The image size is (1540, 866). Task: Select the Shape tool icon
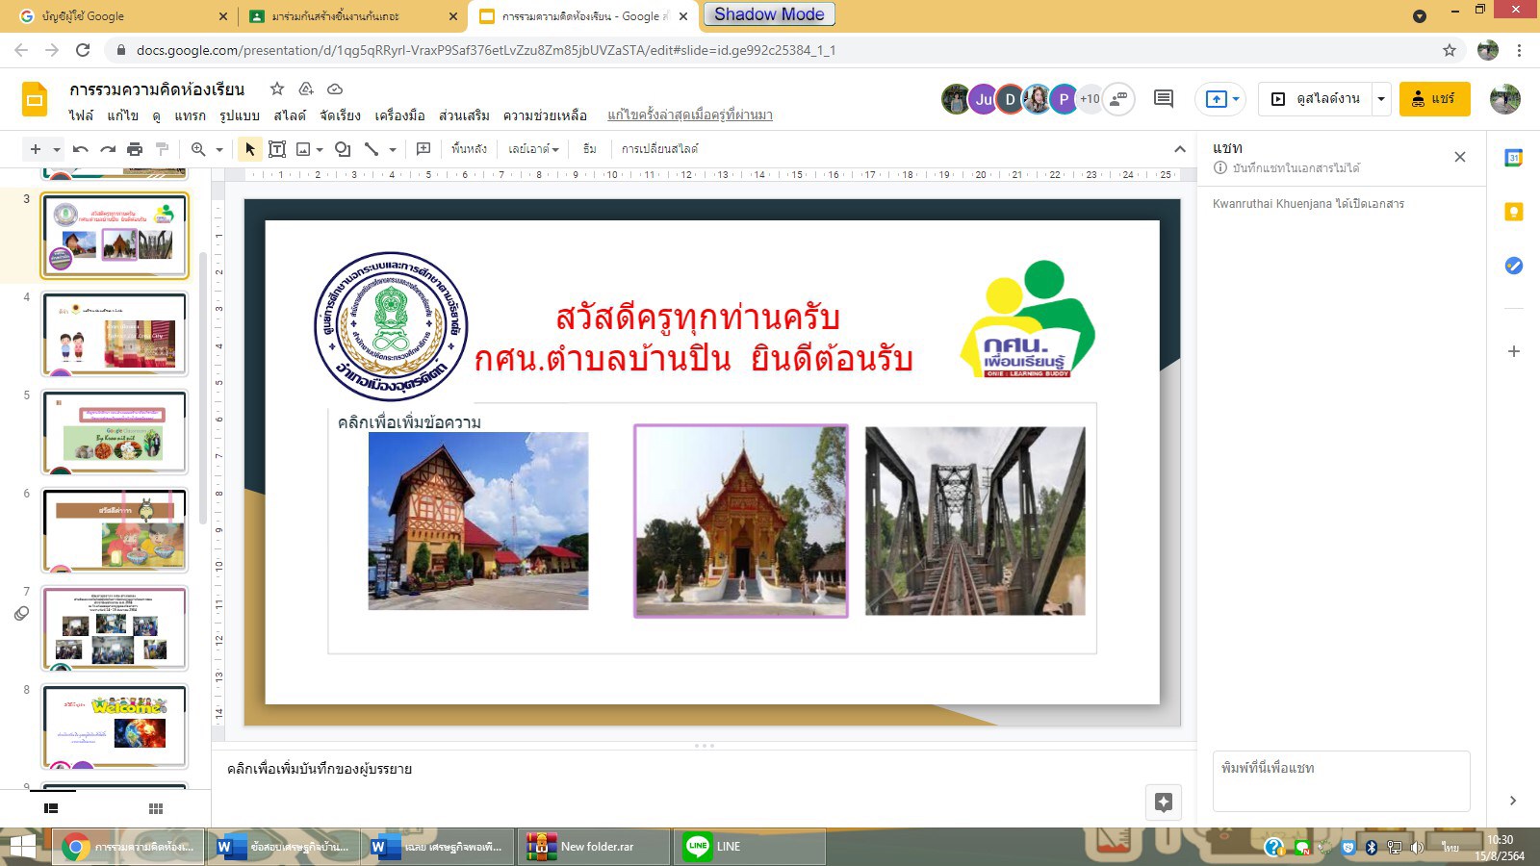pyautogui.click(x=342, y=149)
